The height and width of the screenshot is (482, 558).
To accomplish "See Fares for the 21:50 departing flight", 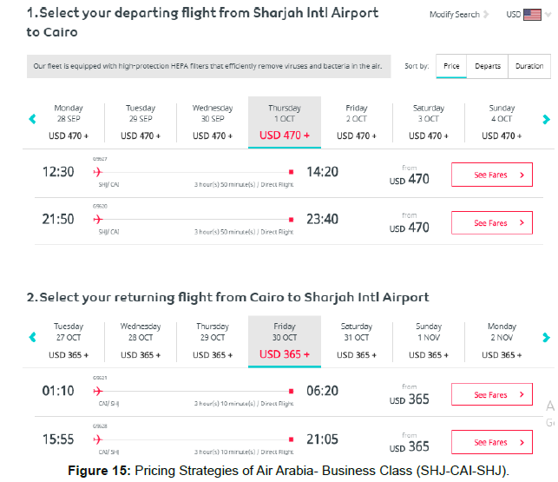I will 492,222.
